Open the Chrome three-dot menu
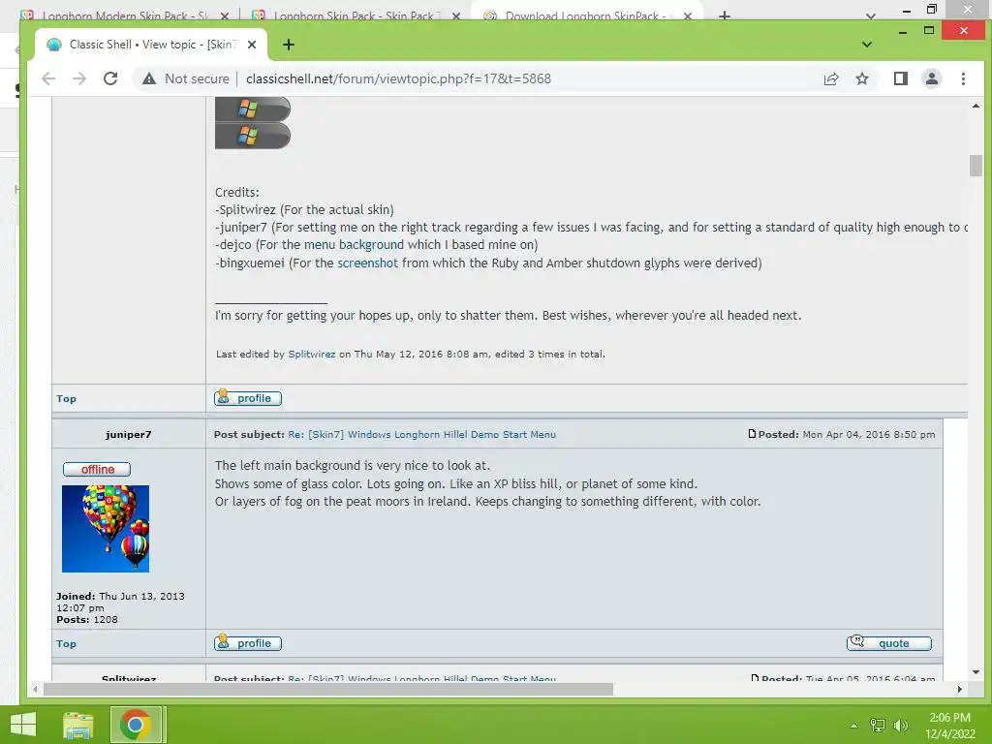The height and width of the screenshot is (744, 992). coord(963,78)
